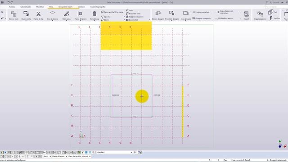Open the Analisi & progetto tab

pyautogui.click(x=98, y=7)
